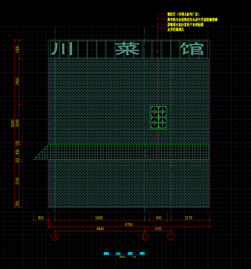Screen dimensions: 251x269
Task: Click the third yellow annotation line
Action: click(185, 24)
